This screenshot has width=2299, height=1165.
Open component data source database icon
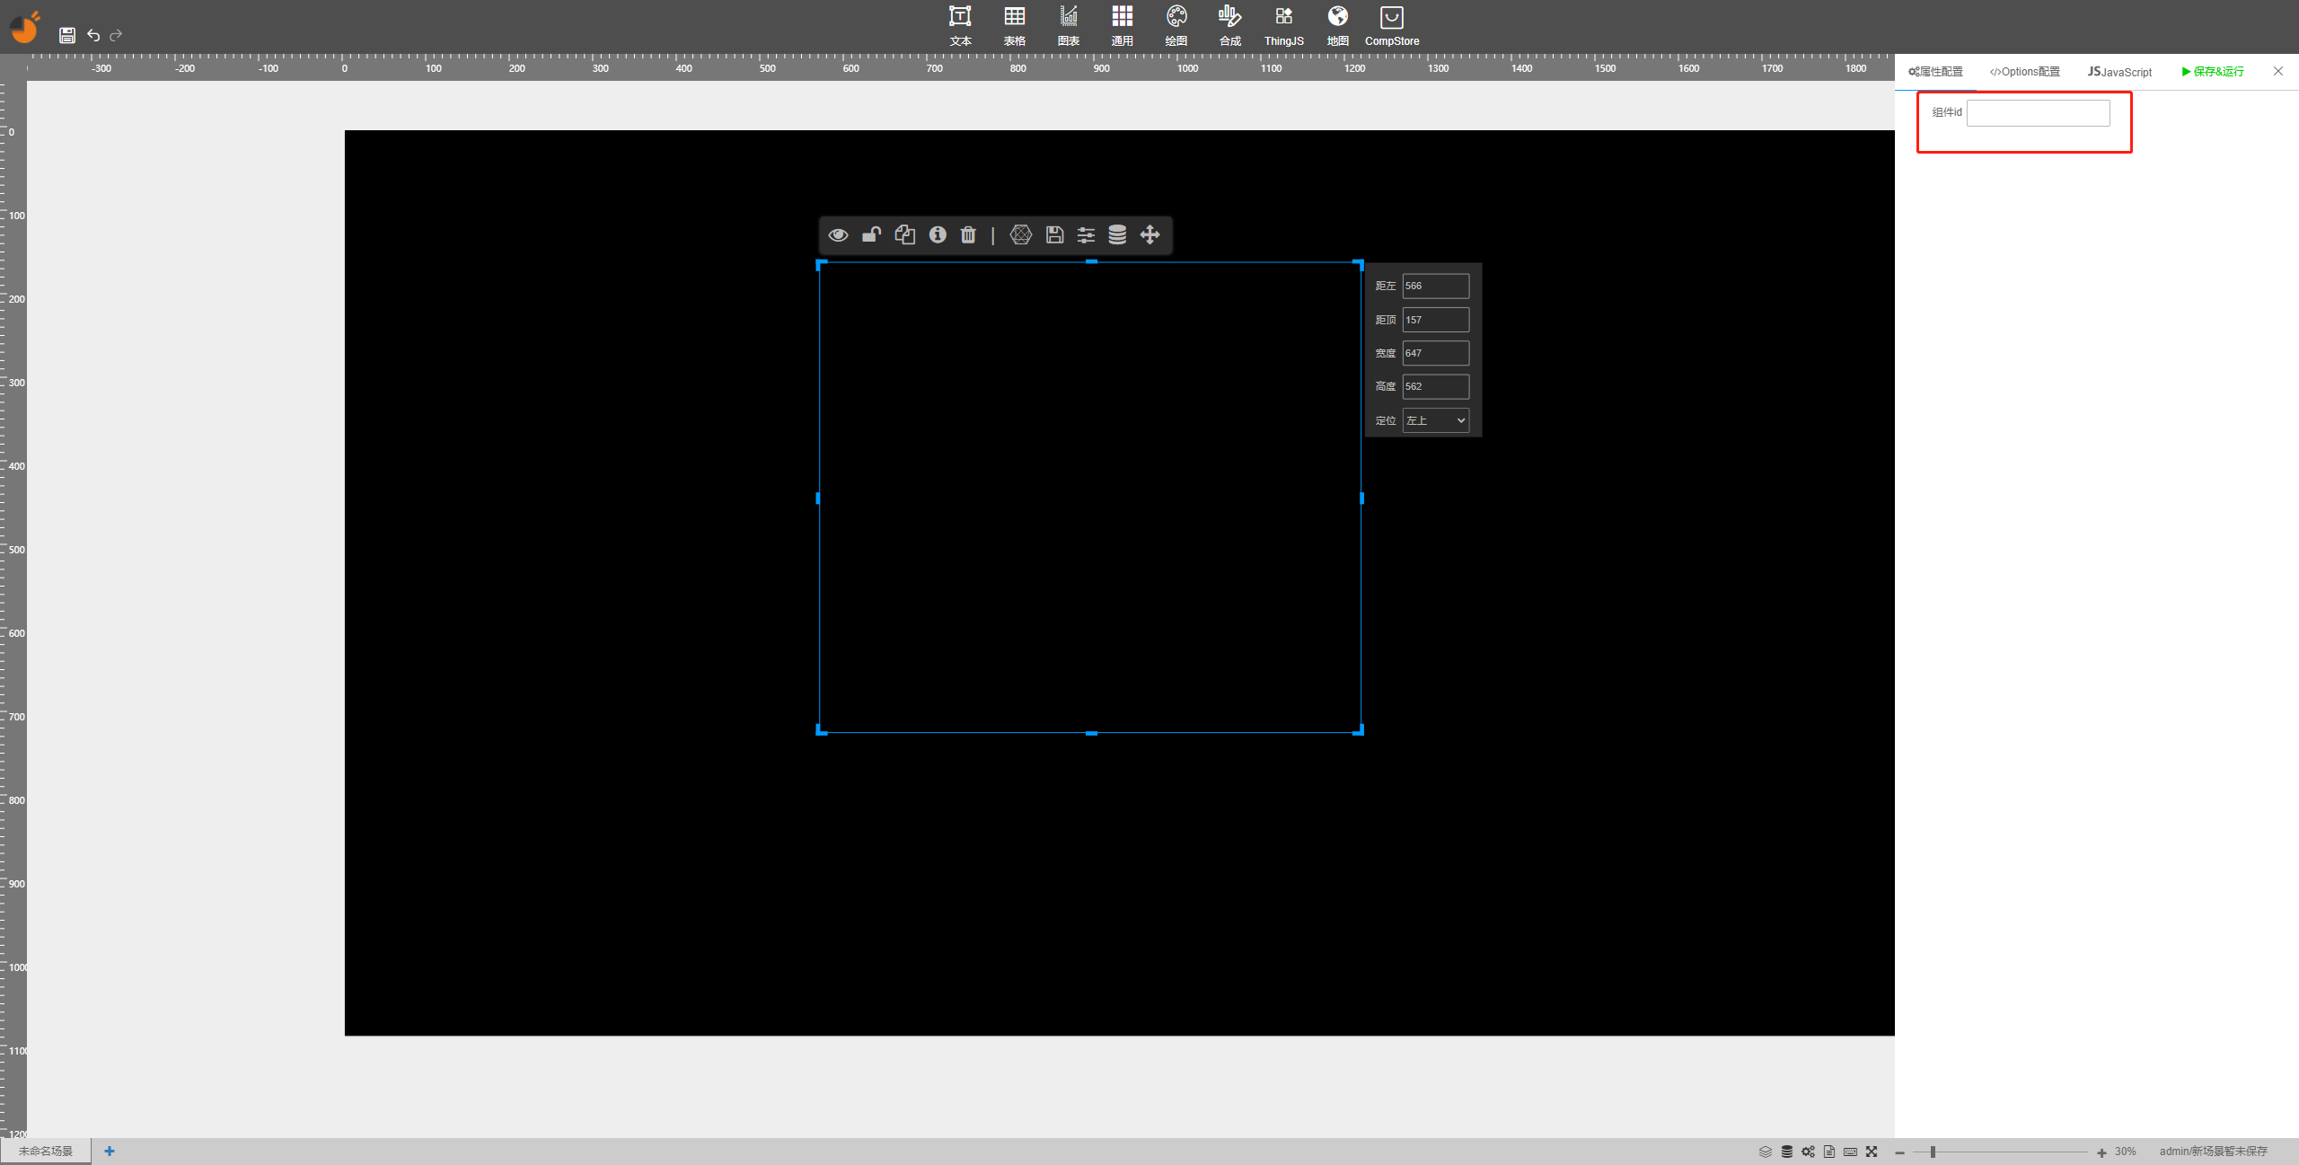pyautogui.click(x=1117, y=235)
